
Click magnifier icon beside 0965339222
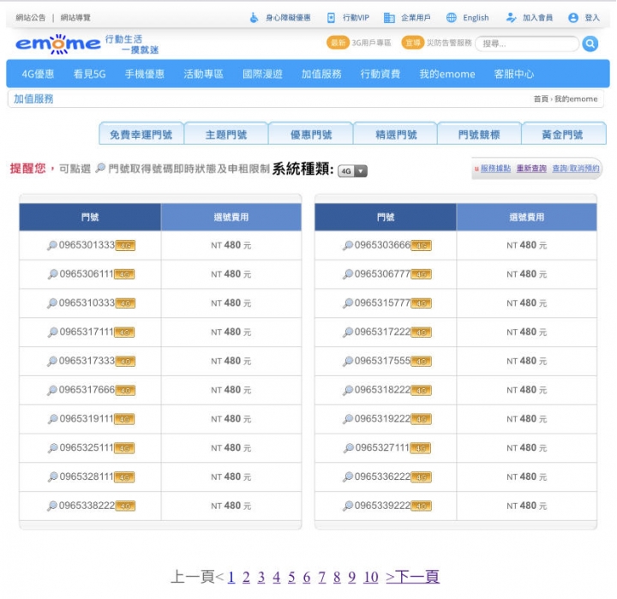(x=348, y=506)
